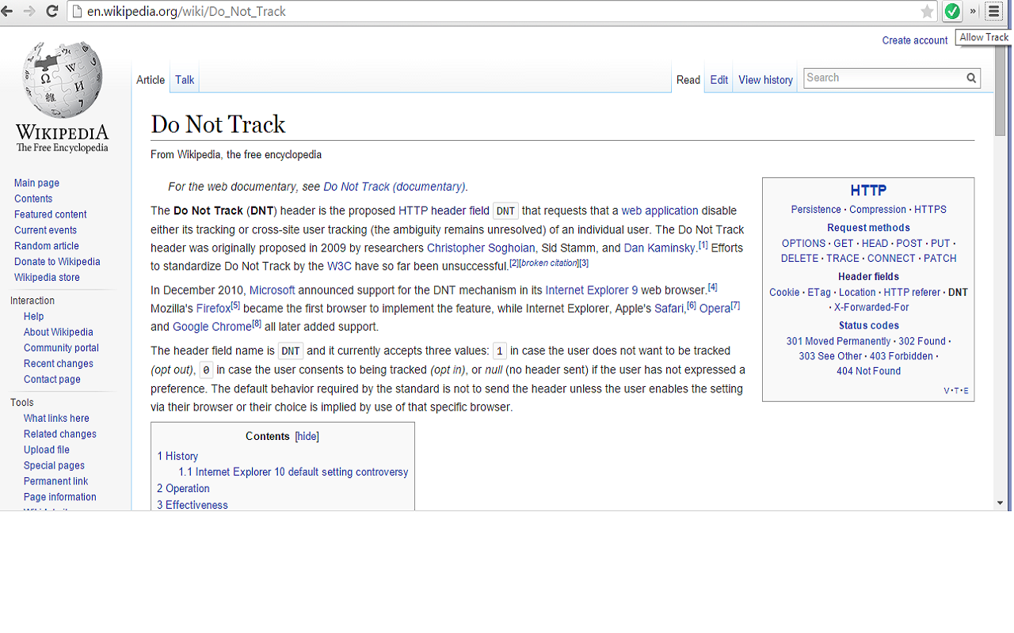Open Internet Explorer 9 link

click(x=592, y=290)
